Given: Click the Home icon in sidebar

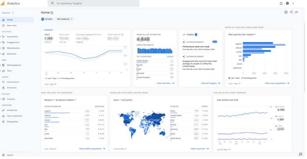Looking at the screenshot, I should tap(4, 20).
